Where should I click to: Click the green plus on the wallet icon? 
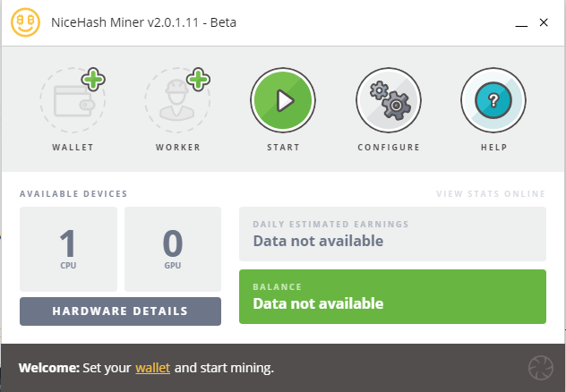[93, 80]
